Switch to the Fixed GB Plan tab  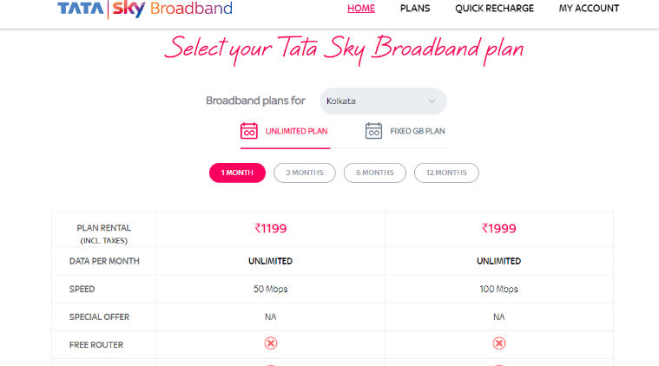tap(405, 131)
